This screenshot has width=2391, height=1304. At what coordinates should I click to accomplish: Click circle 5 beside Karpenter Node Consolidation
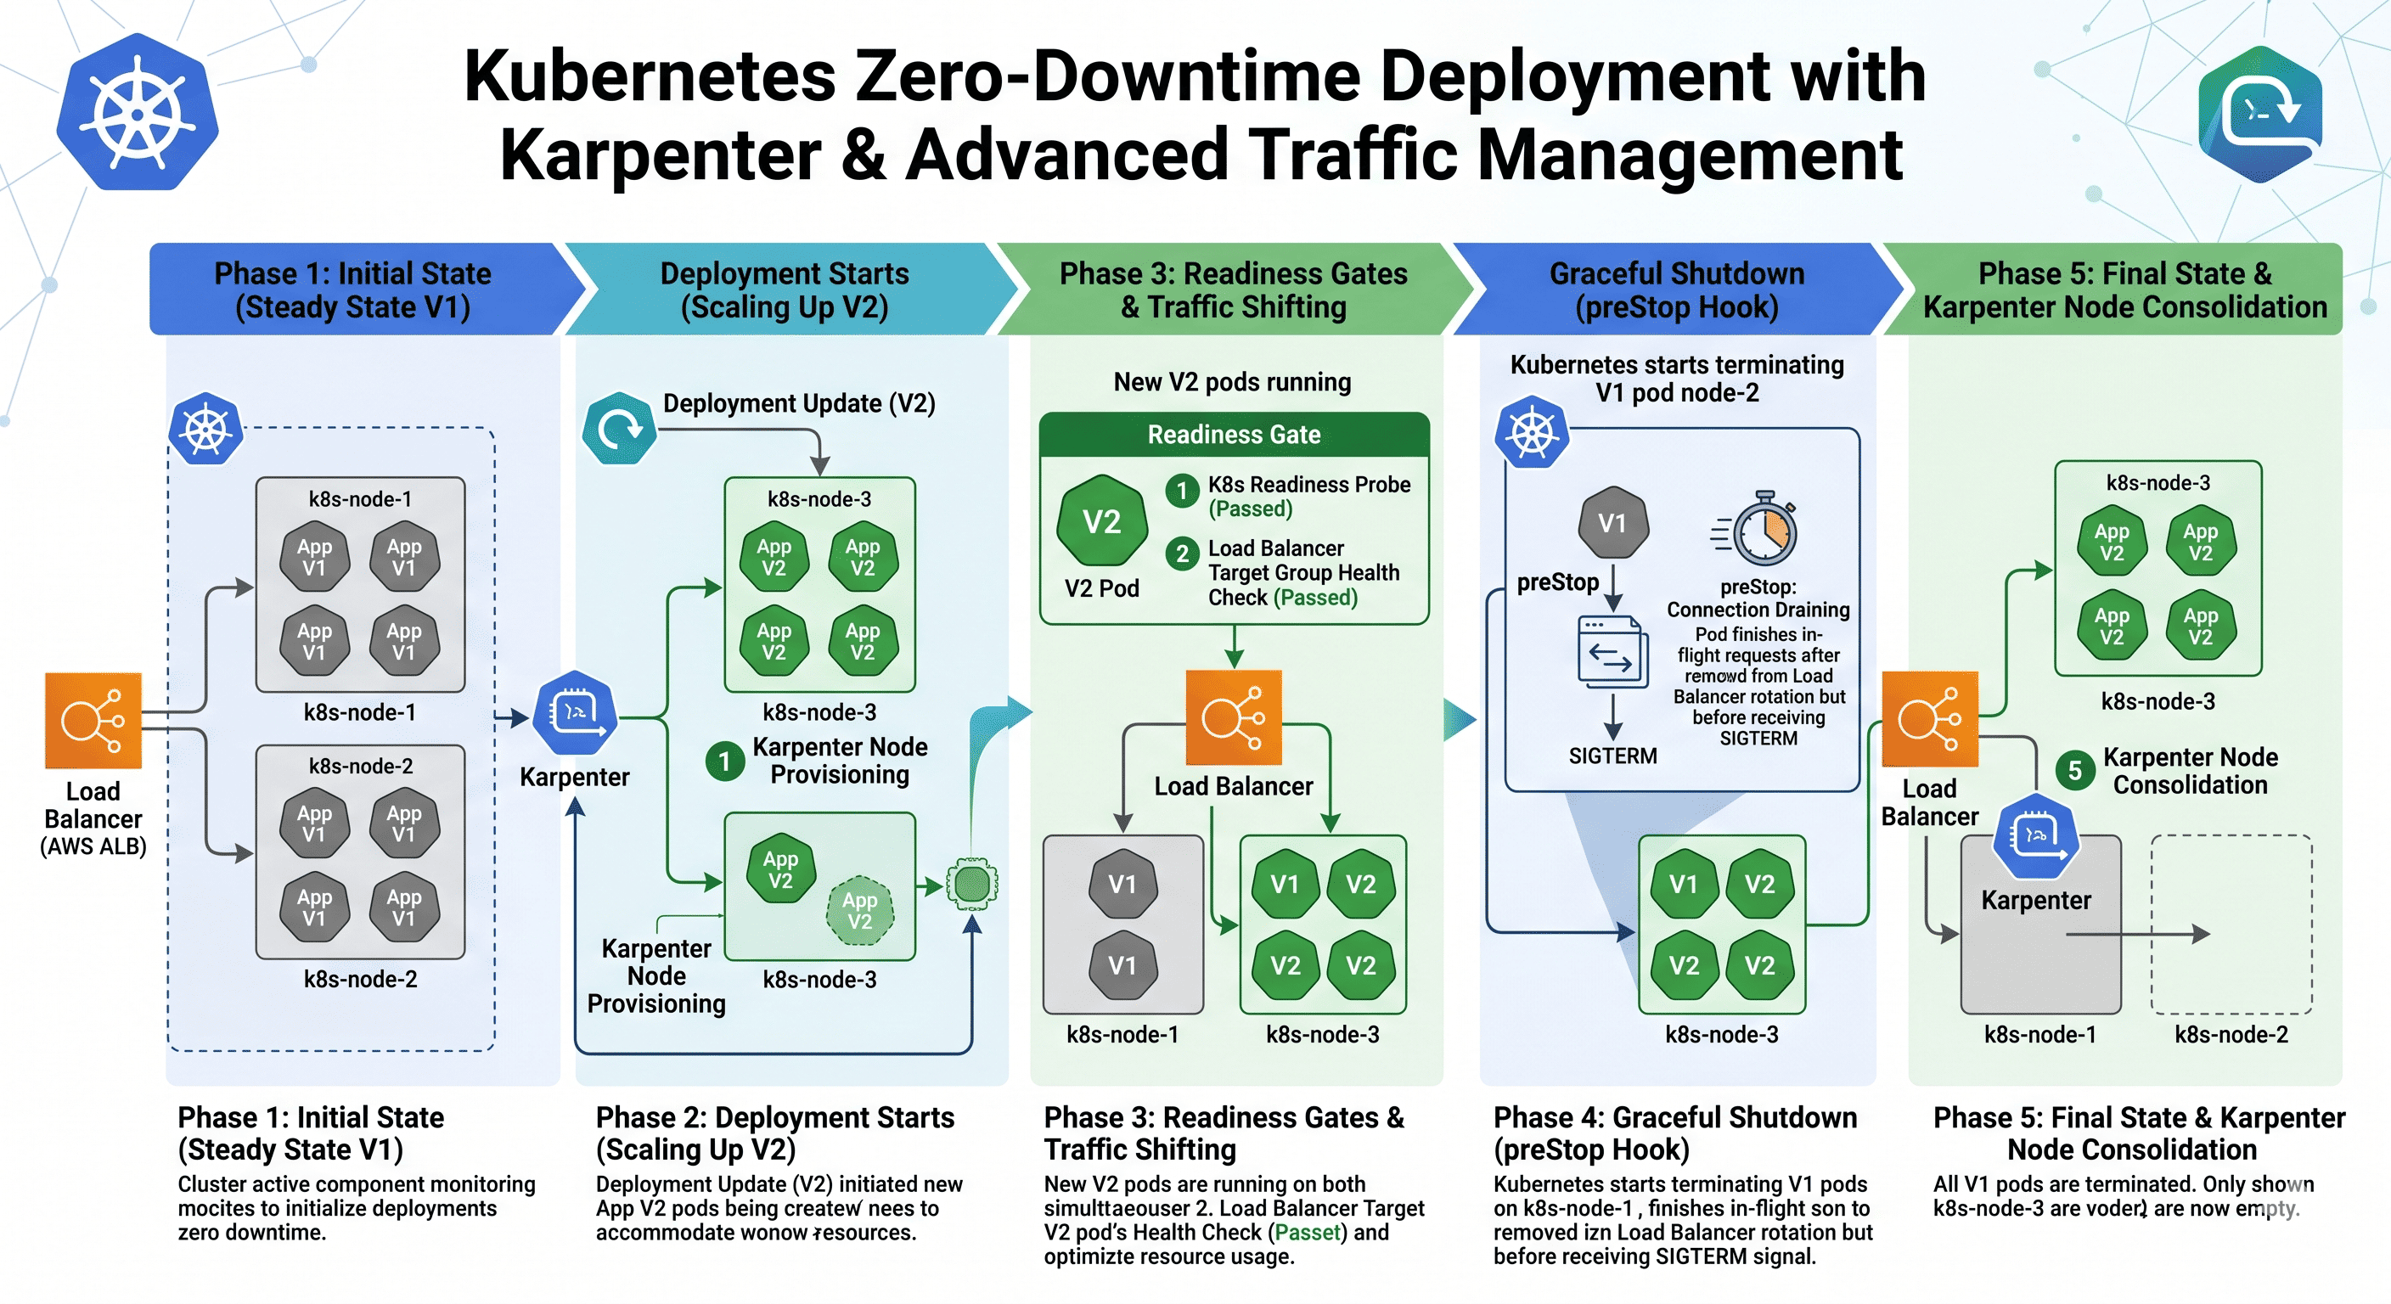point(2074,770)
